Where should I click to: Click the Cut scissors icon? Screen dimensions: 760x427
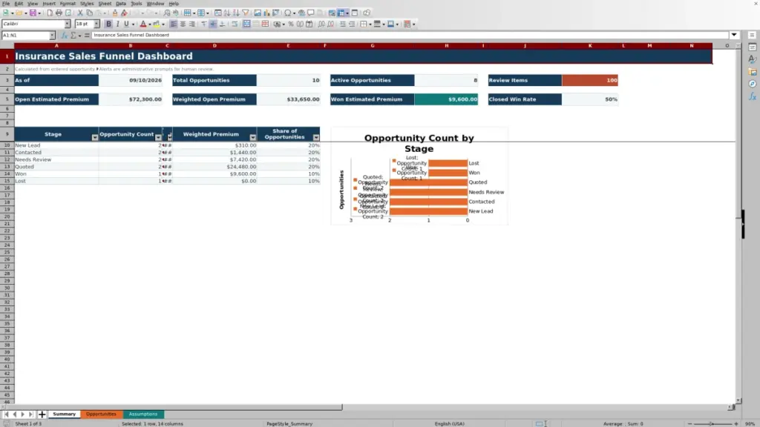point(80,13)
